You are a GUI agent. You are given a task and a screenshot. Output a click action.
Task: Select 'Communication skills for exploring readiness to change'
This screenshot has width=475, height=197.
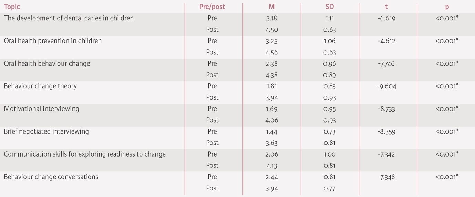tap(85, 154)
